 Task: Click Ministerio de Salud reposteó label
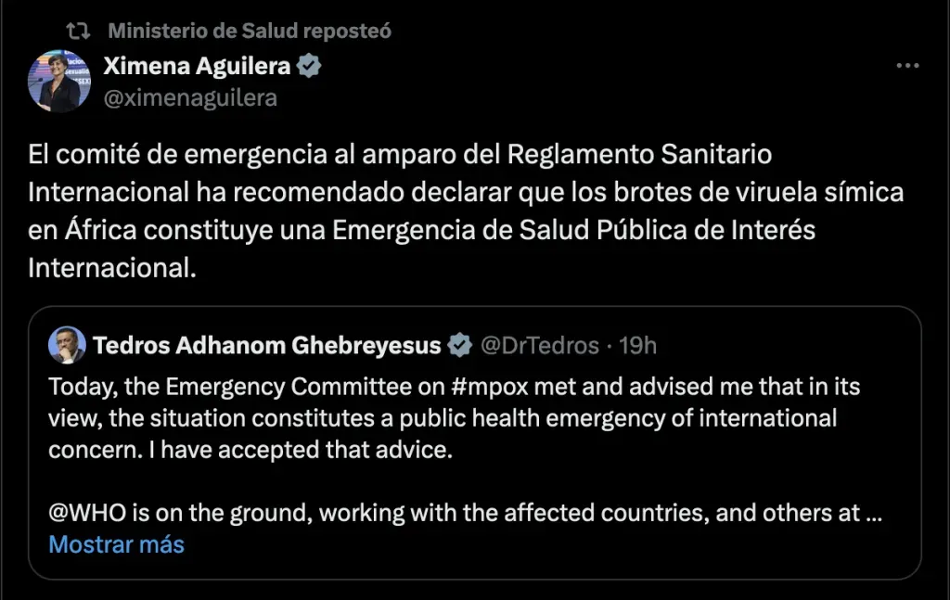251,30
